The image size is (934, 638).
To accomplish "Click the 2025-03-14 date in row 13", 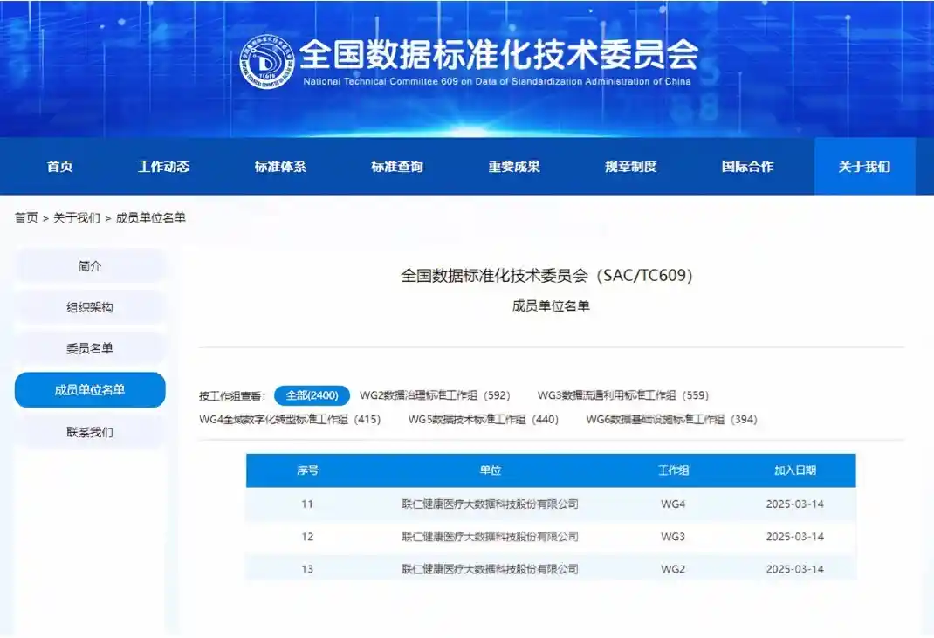I will coord(794,570).
